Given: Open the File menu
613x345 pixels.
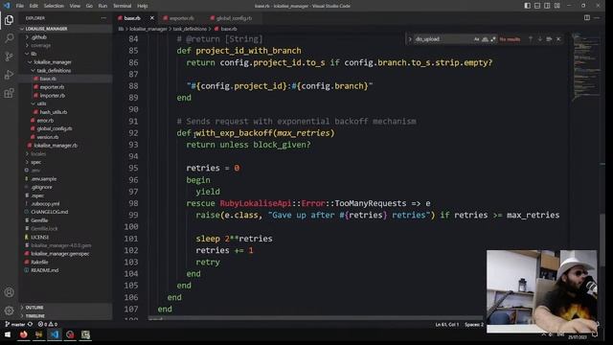Looking at the screenshot, I should pos(20,6).
